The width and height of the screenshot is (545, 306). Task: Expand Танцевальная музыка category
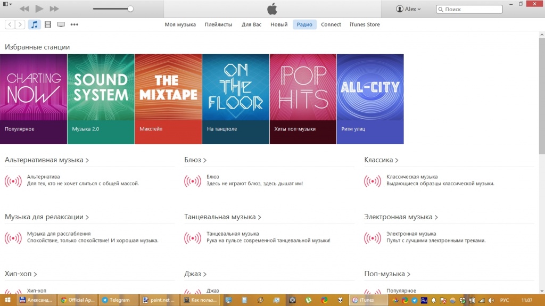point(223,217)
